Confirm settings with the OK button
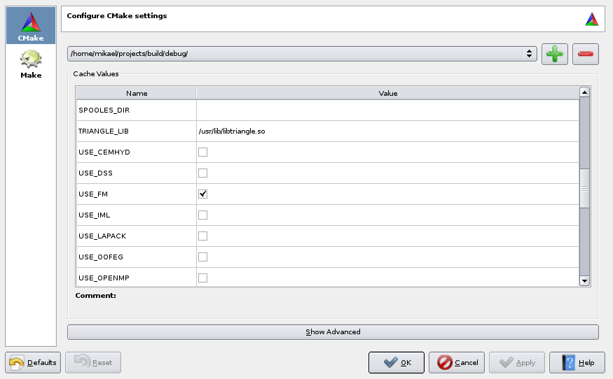 397,362
